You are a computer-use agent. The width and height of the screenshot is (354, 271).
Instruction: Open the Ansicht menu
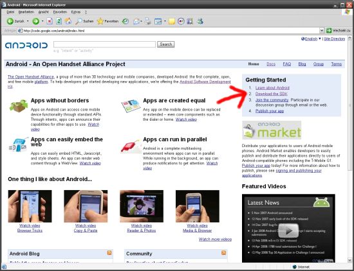(43, 12)
